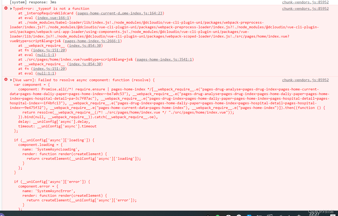Click 'component.loading = {' code line
This screenshot has height=216, width=338.
pyautogui.click(x=40, y=145)
